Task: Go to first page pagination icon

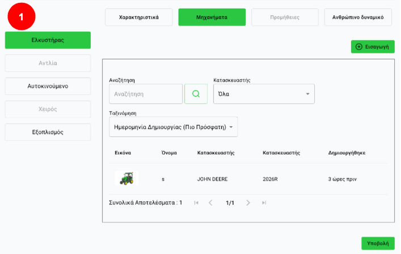Action: click(x=196, y=203)
